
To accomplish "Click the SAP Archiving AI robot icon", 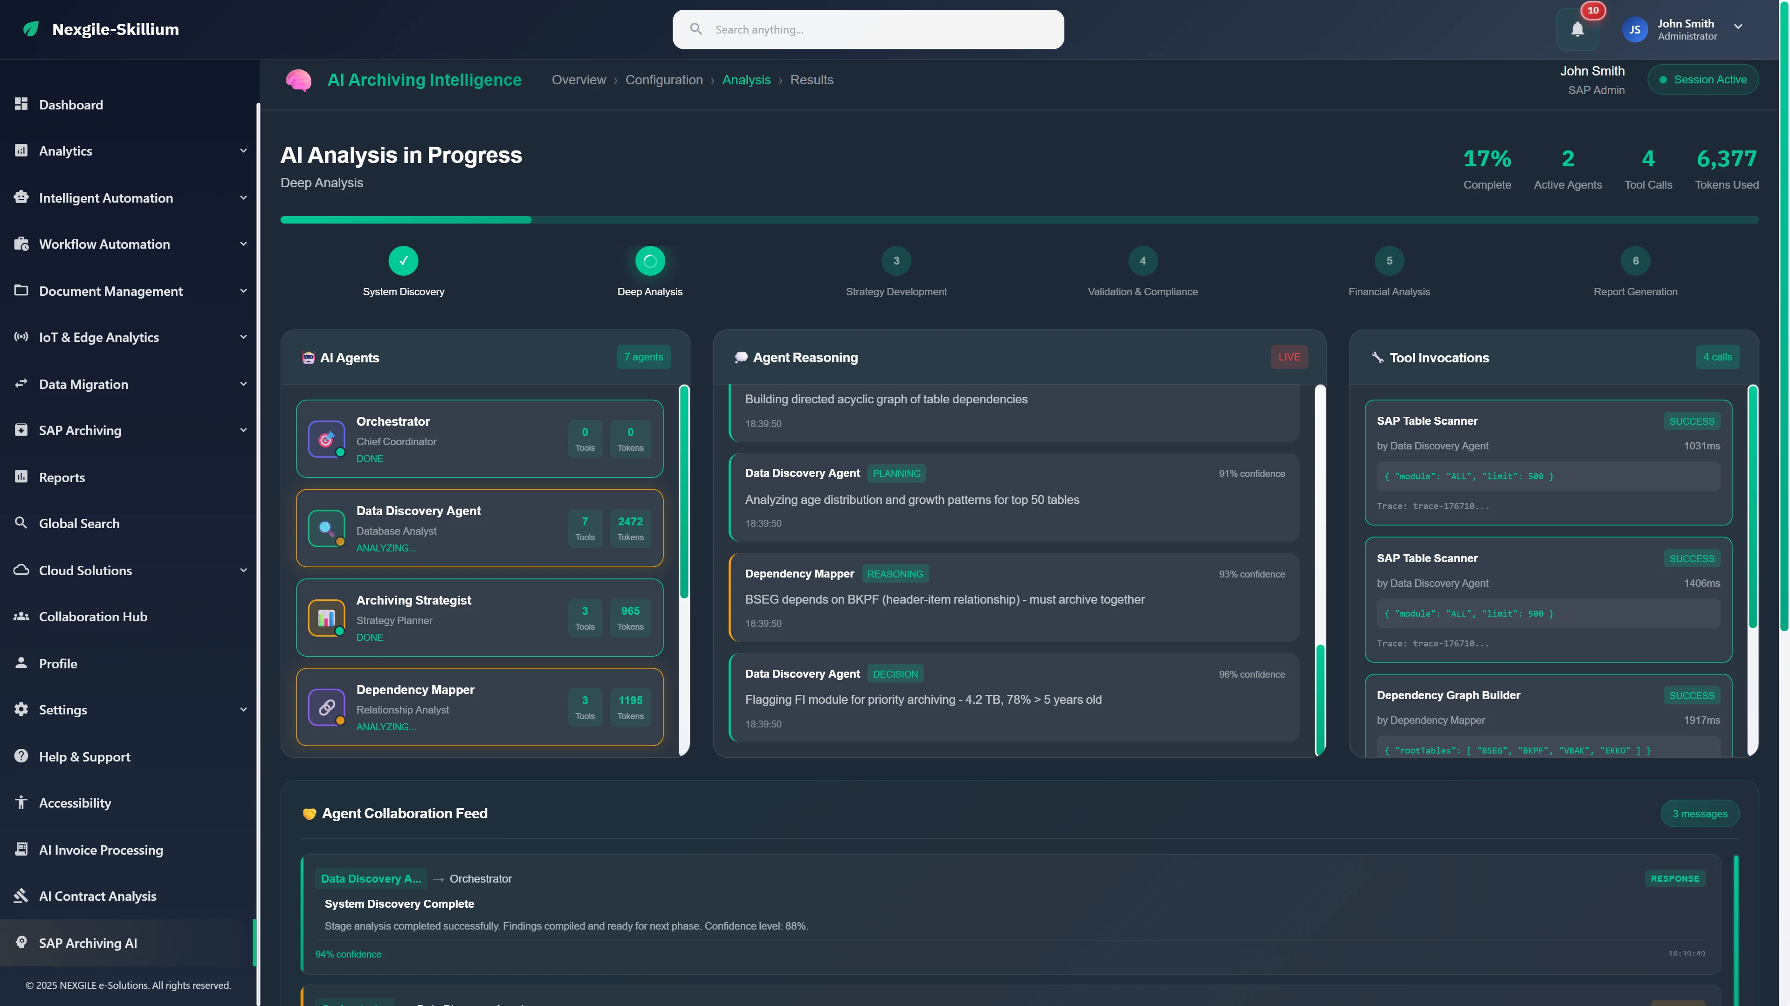I will [x=21, y=943].
